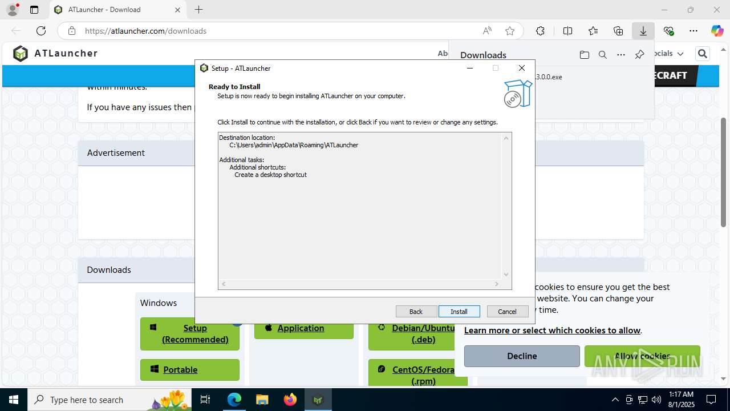Viewport: 730px width, 411px height.
Task: Download the Windows Portable version
Action: click(x=190, y=370)
